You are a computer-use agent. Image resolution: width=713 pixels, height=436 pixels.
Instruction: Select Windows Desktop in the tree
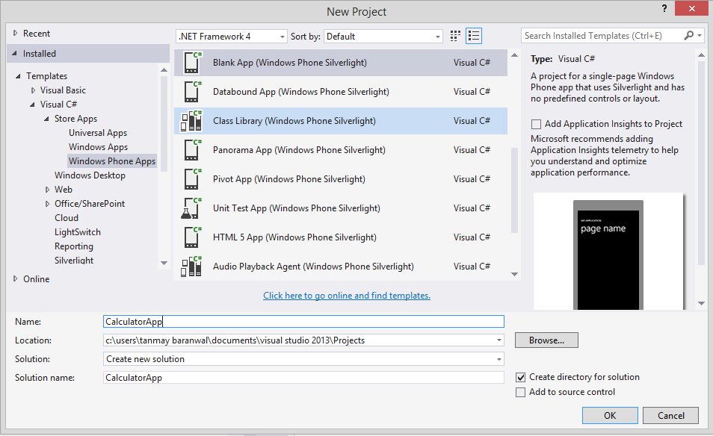90,175
